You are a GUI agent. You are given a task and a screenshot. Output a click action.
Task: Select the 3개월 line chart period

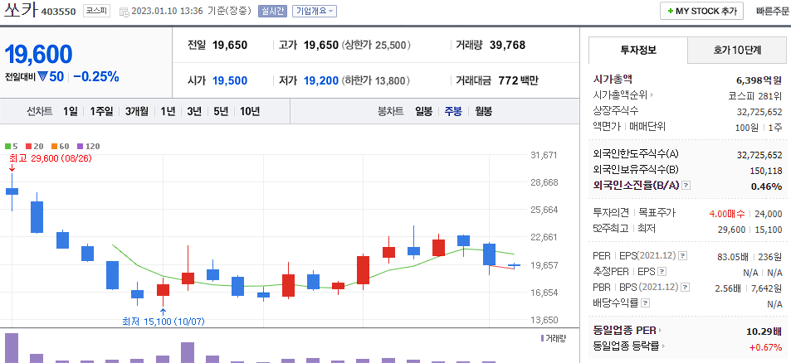(137, 111)
